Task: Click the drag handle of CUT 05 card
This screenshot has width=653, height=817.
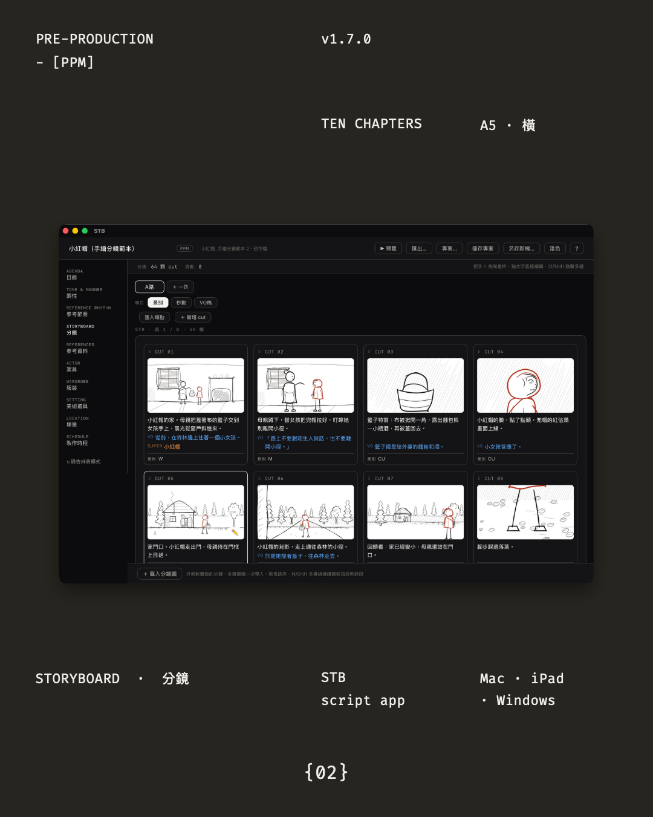Action: pos(149,478)
